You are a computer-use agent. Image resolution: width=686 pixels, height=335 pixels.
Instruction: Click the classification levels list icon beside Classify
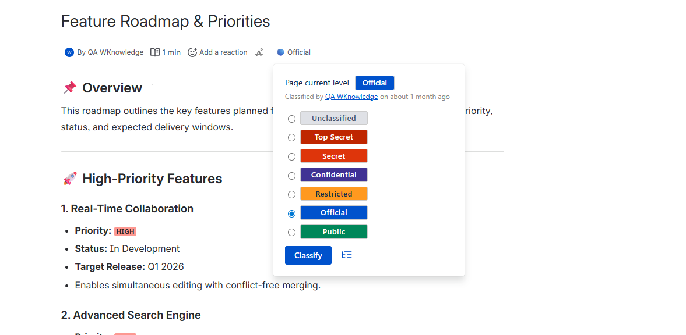click(347, 255)
